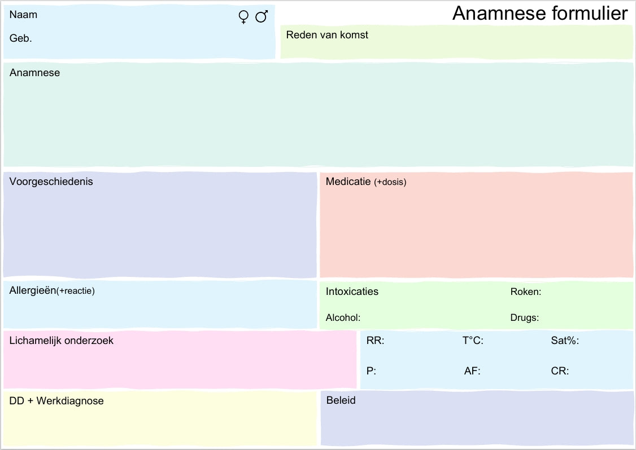Click the Sat%: saturation label

(565, 341)
